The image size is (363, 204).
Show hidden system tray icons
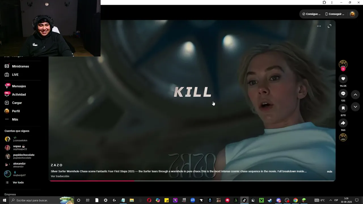point(330,200)
